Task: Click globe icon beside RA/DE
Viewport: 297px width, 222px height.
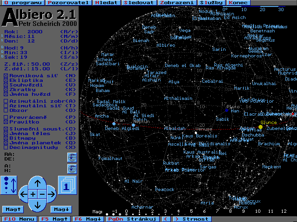Action: pyautogui.click(x=72, y=157)
